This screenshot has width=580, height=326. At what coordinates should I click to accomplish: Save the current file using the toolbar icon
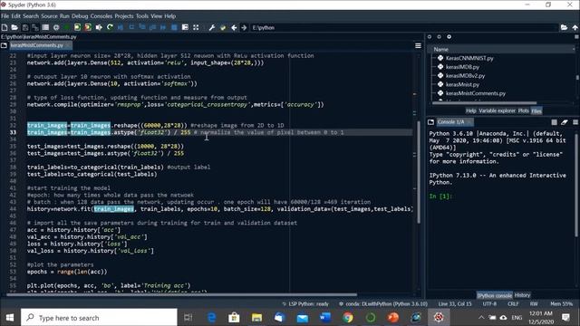tap(25, 27)
